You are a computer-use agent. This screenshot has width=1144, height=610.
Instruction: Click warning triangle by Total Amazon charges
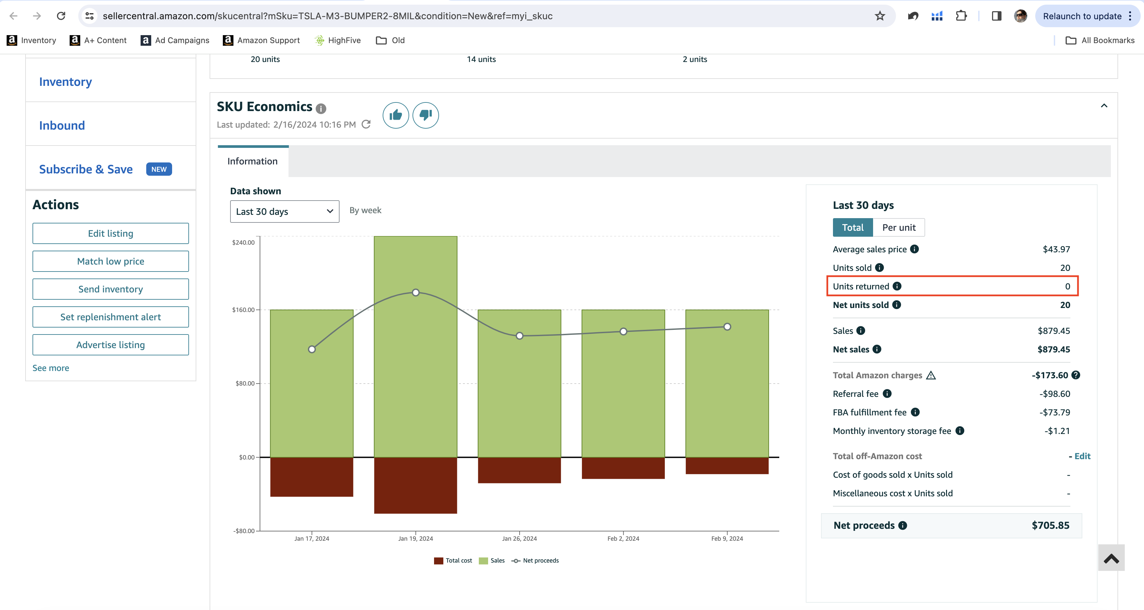click(x=930, y=375)
